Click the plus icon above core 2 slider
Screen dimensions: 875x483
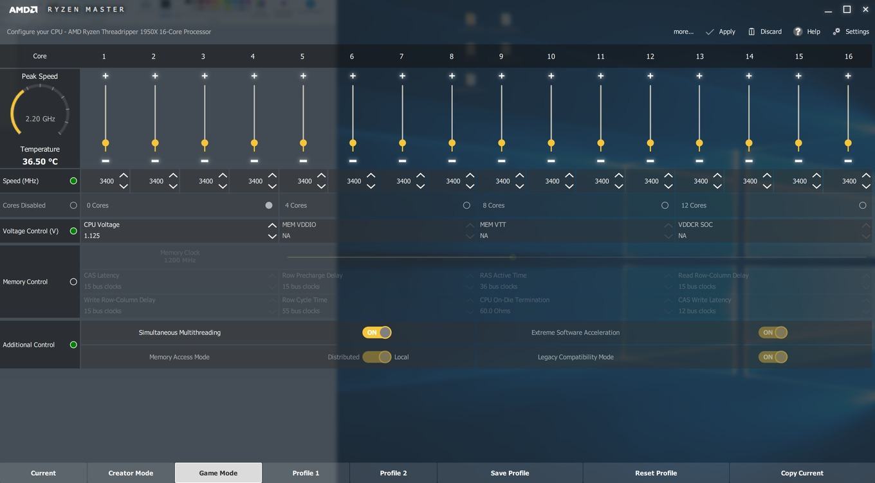tap(155, 76)
